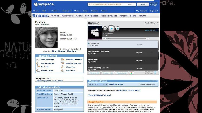Skip to the next track
Image resolution: width=202 pixels, height=113 pixels.
point(117,28)
